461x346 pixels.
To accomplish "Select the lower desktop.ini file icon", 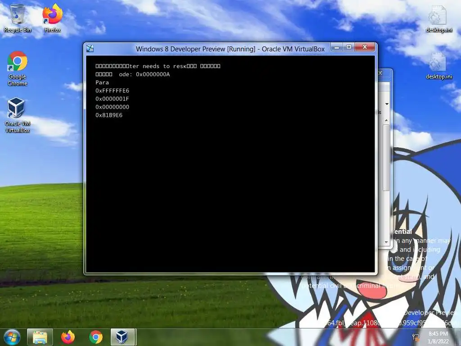I will (438, 65).
